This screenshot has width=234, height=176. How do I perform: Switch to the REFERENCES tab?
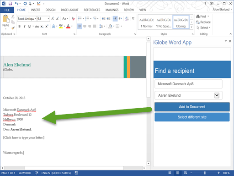coord(92,10)
